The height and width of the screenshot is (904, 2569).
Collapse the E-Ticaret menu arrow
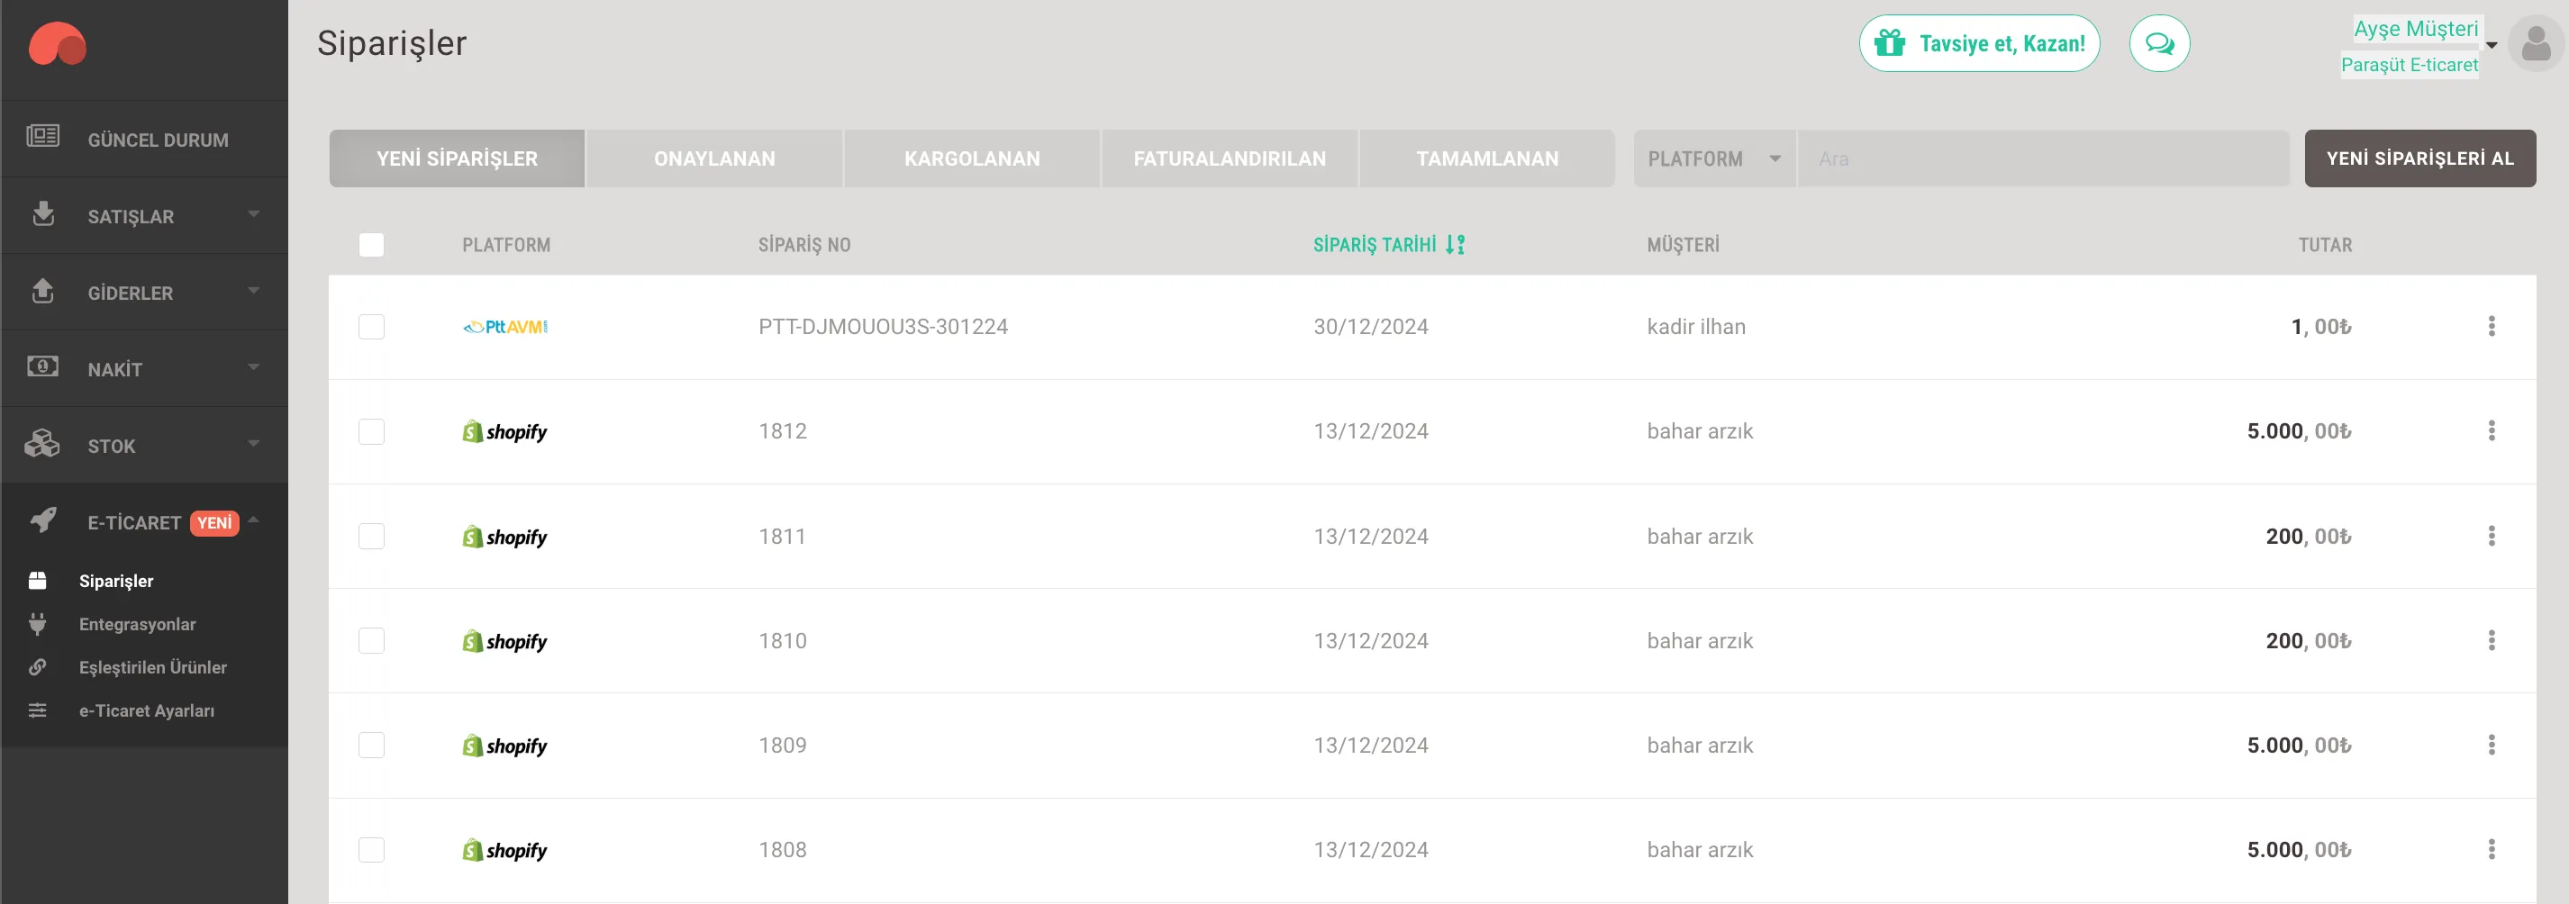[x=253, y=520]
